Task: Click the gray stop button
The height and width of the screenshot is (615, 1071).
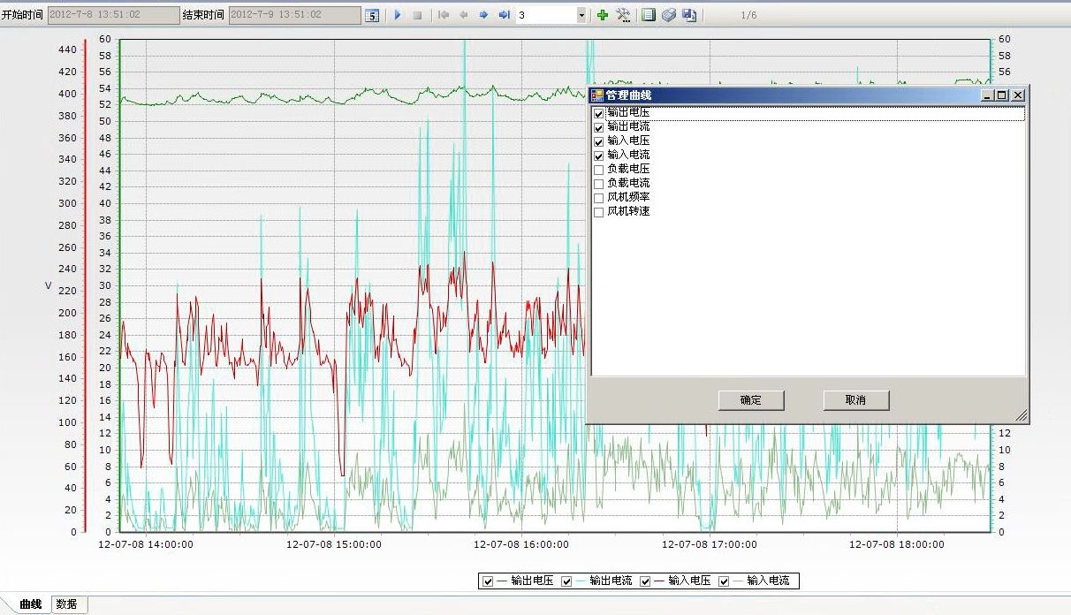Action: (417, 15)
